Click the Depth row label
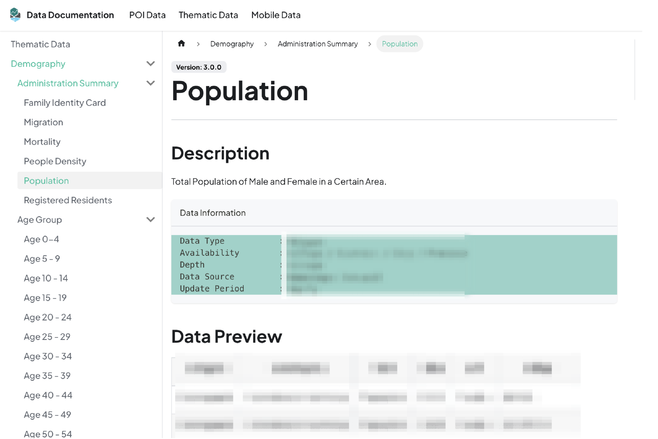Screen dimensions: 658x439 pos(192,265)
